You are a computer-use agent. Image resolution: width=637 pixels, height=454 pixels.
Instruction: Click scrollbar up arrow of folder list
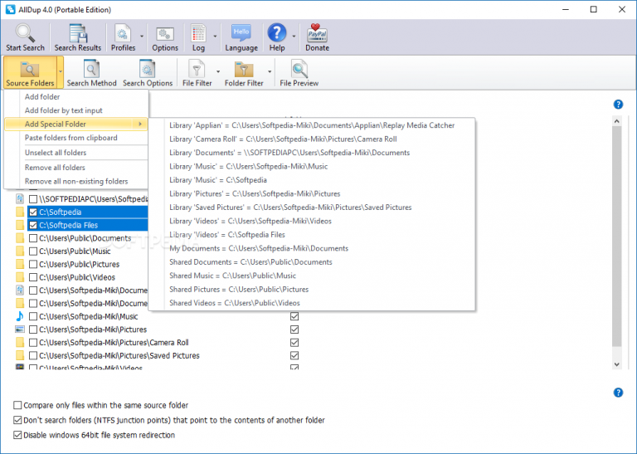click(x=617, y=120)
